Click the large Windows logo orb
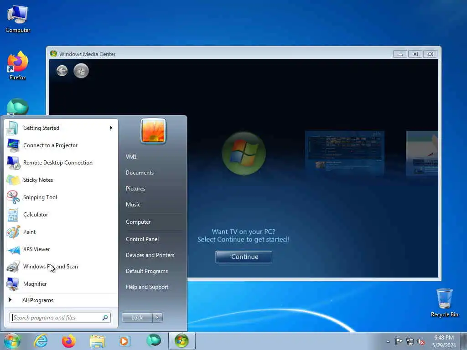The width and height of the screenshot is (467, 350). (244, 153)
